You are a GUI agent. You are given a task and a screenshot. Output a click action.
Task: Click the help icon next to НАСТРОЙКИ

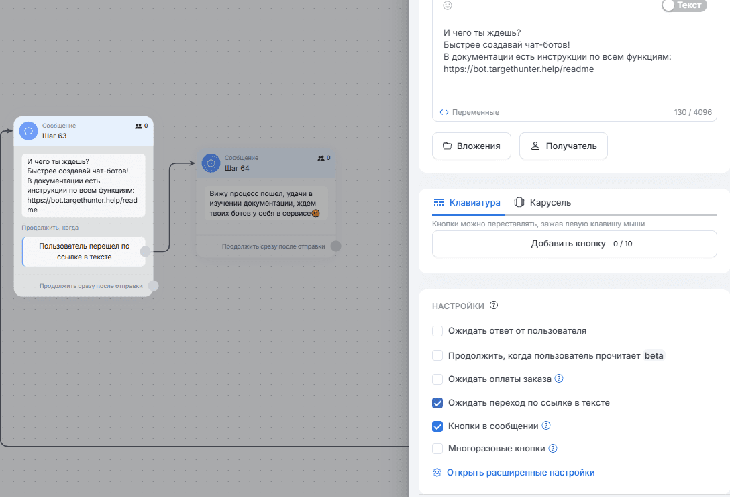point(494,305)
